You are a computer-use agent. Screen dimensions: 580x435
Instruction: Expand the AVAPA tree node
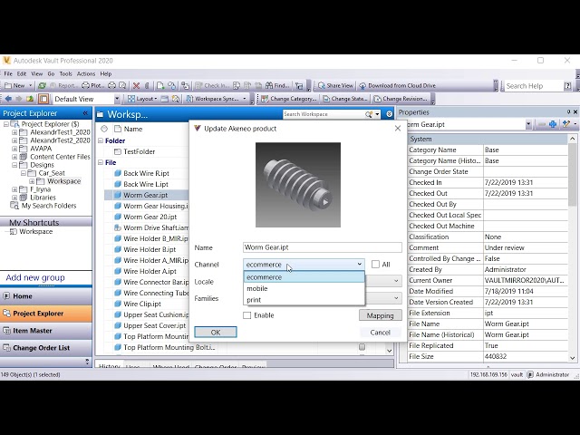click(x=14, y=149)
